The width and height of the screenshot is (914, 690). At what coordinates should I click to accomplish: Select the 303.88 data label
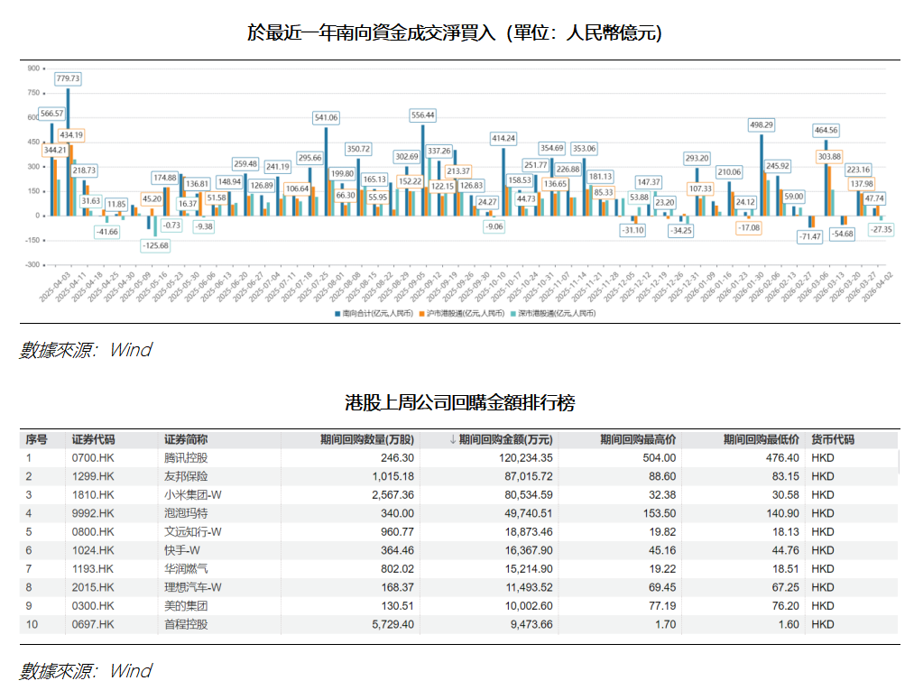coord(829,157)
